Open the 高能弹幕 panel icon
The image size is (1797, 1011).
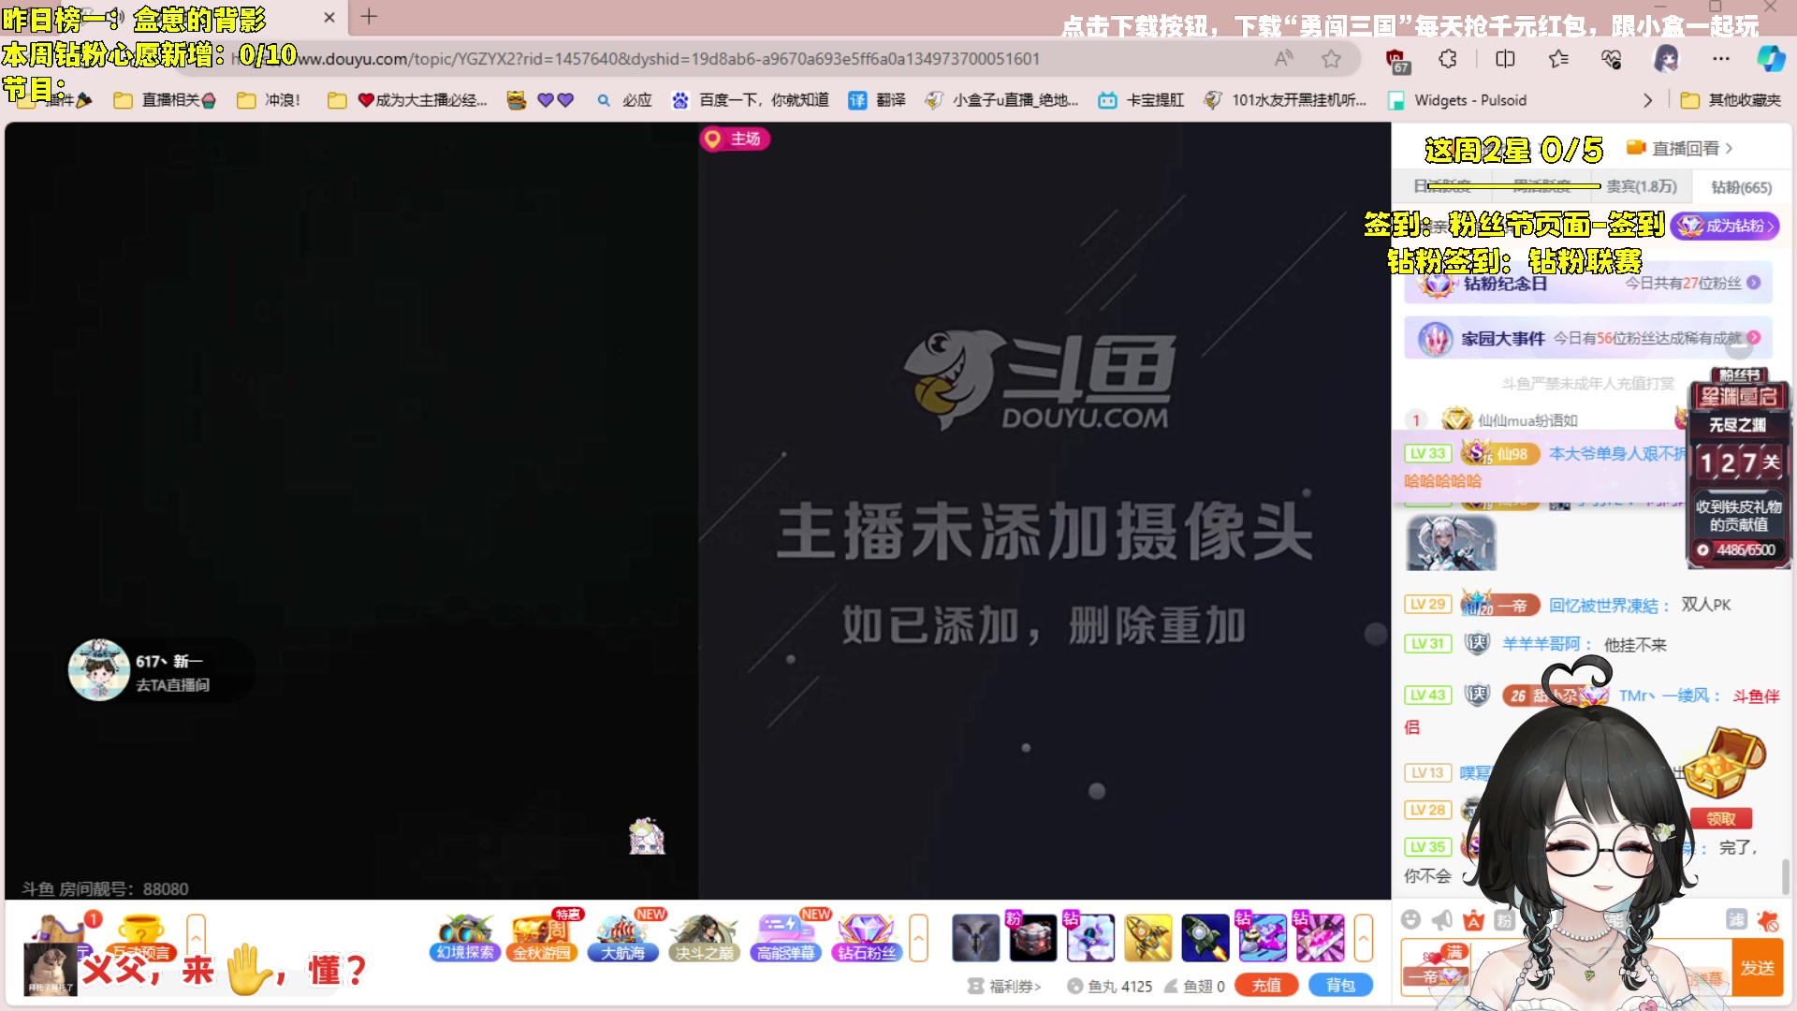(x=784, y=936)
